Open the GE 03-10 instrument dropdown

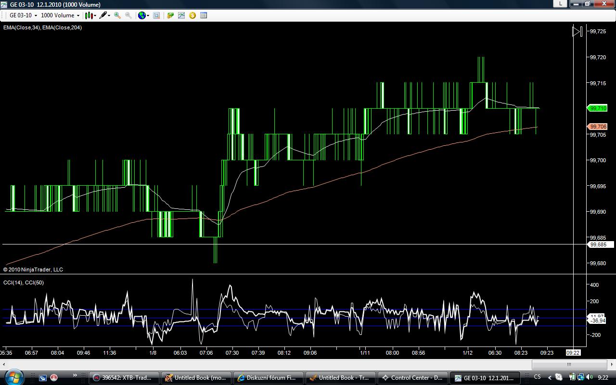click(x=23, y=15)
